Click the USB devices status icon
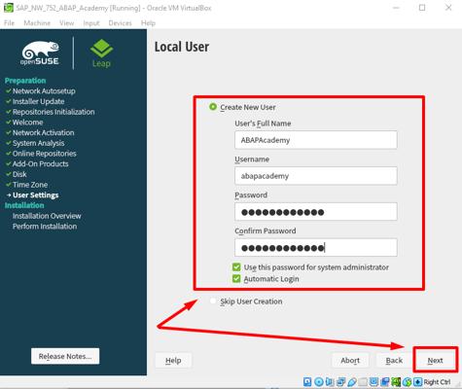This screenshot has width=462, height=389. point(352,381)
